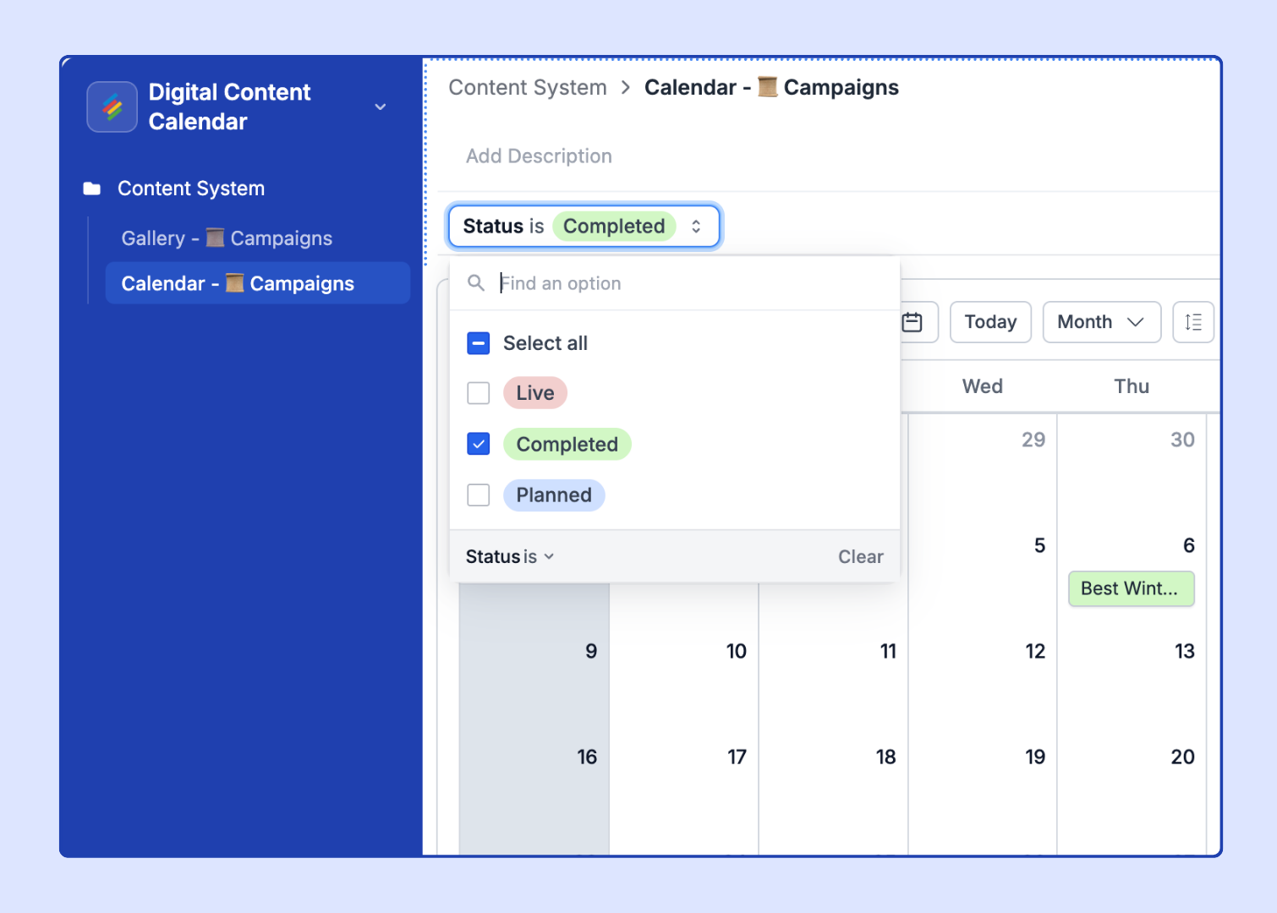1277x913 pixels.
Task: Uncheck the Completed status checkbox
Action: (479, 444)
